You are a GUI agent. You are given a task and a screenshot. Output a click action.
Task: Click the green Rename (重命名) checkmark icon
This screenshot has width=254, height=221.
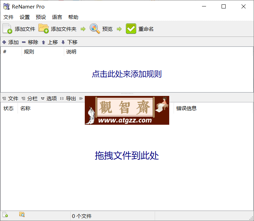[131, 29]
